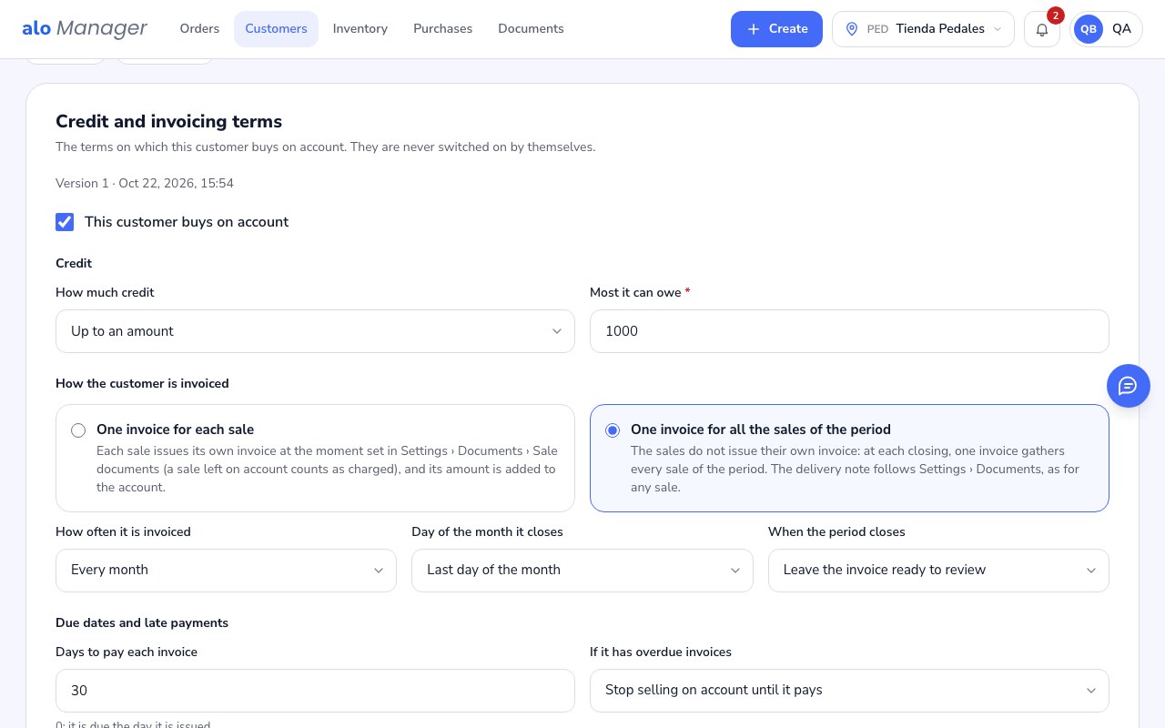Click How the customer is invoiced label

tap(142, 384)
